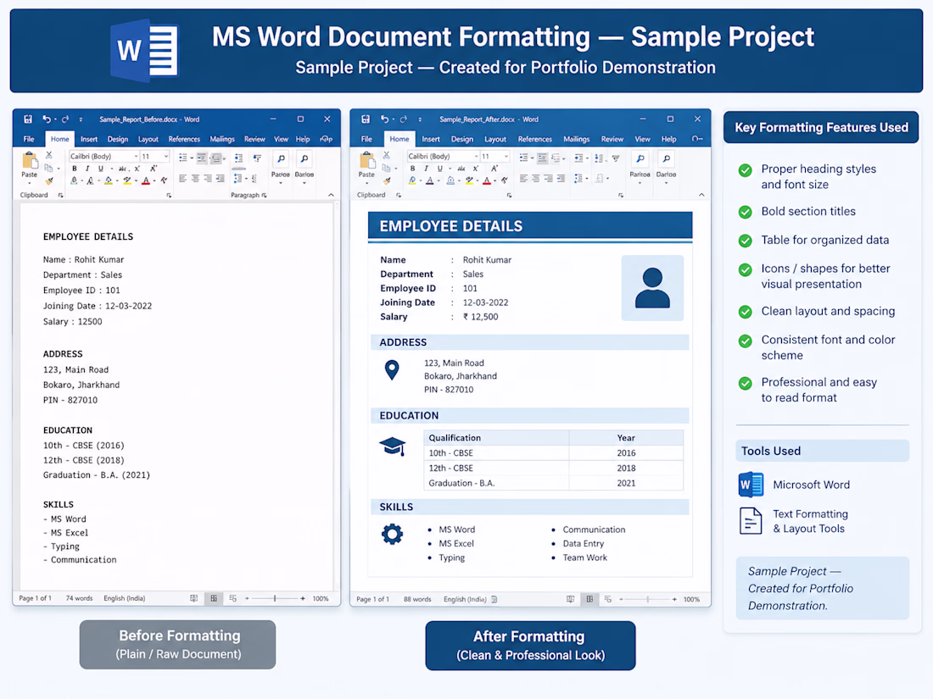
Task: Click the Before Formatting label button
Action: click(x=178, y=645)
